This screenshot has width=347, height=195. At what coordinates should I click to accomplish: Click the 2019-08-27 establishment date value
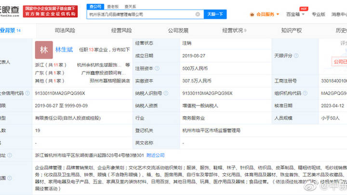194,56
